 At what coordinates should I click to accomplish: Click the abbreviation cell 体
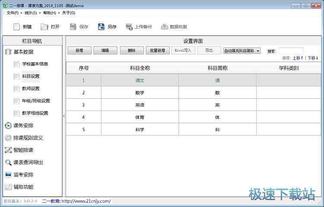point(218,117)
